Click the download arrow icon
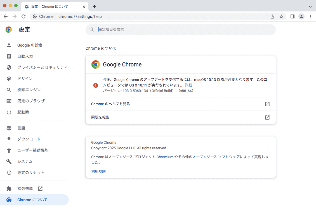This screenshot has width=316, height=211. (9, 139)
